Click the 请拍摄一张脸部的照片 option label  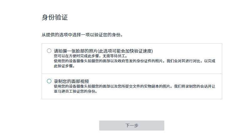pyautogui.click(x=76, y=51)
